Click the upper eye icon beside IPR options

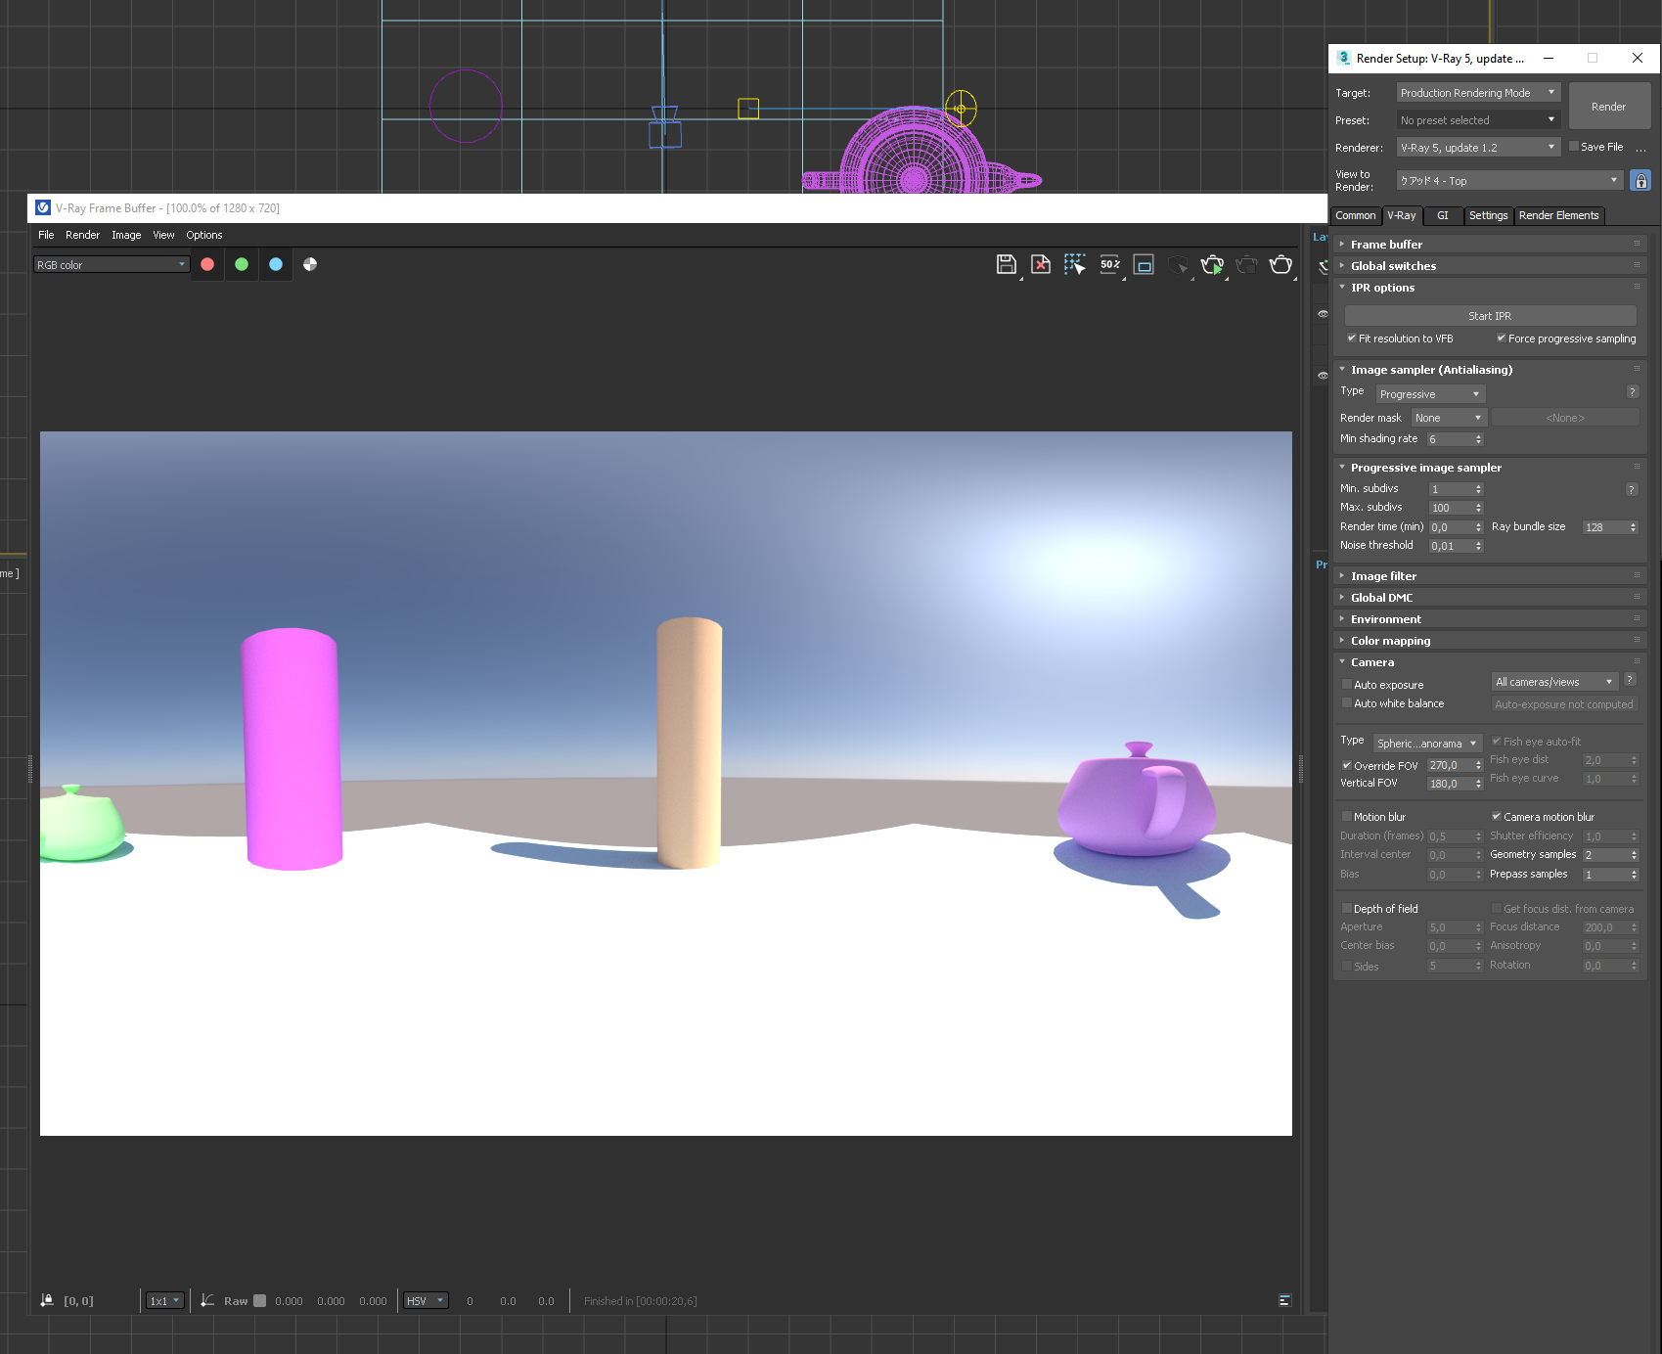[1323, 314]
